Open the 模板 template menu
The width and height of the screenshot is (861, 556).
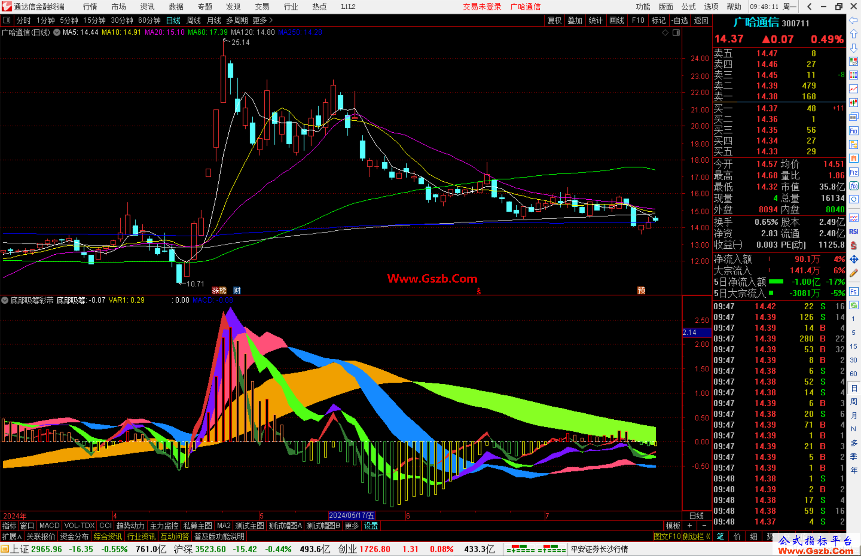point(673,526)
